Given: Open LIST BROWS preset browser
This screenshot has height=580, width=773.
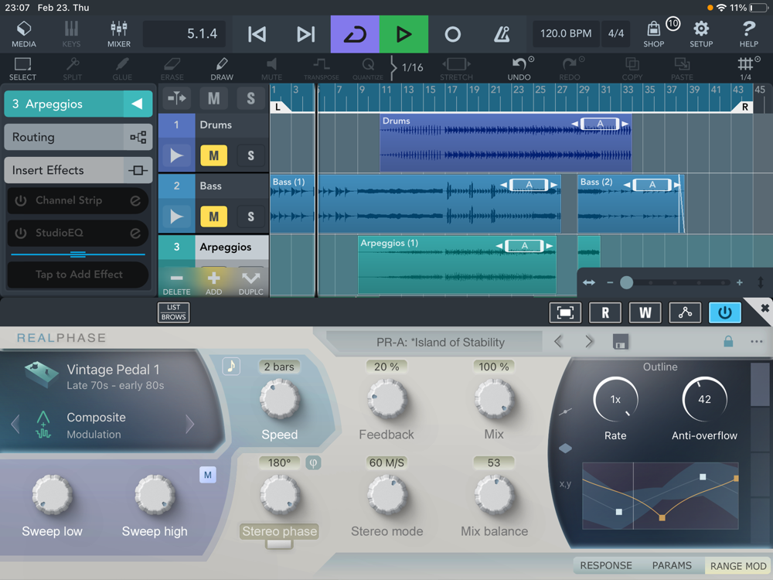Looking at the screenshot, I should click(173, 312).
